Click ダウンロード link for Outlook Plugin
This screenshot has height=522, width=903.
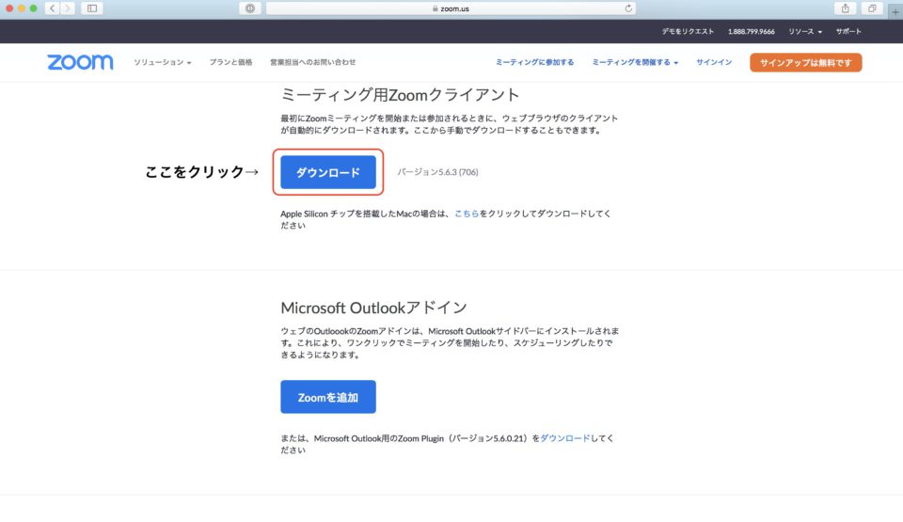[565, 438]
